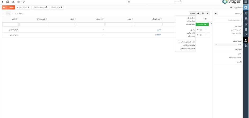Click the trash delete icon in toolbar
The height and width of the screenshot is (118, 249).
[203, 13]
